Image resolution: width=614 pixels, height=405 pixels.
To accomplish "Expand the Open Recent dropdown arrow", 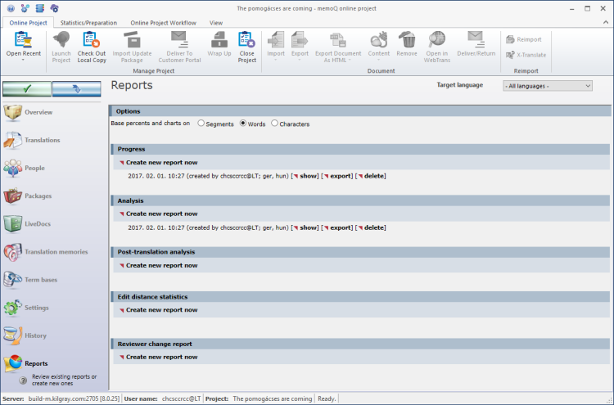I will pos(23,60).
